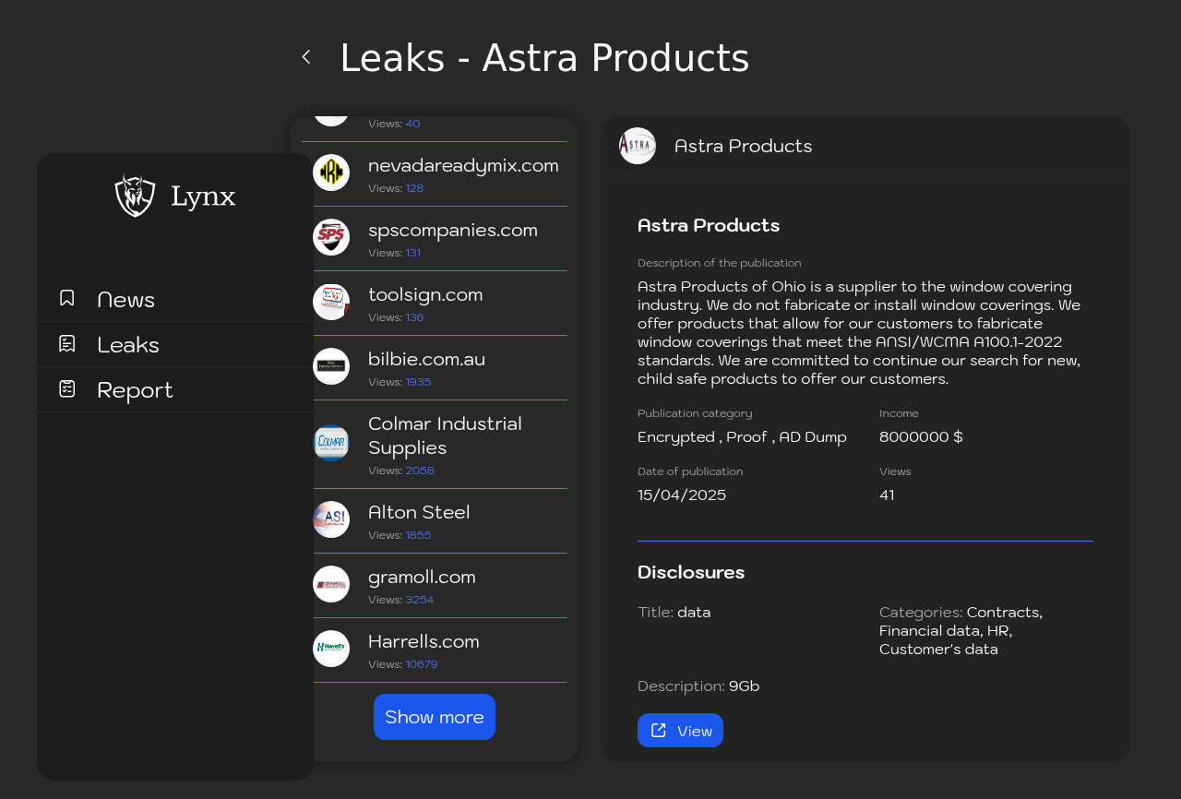Image resolution: width=1181 pixels, height=799 pixels.
Task: Open the toolsign.com leak entry
Action: (x=435, y=304)
